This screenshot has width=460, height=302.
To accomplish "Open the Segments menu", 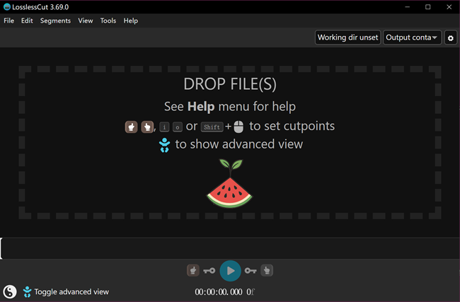I will (55, 21).
